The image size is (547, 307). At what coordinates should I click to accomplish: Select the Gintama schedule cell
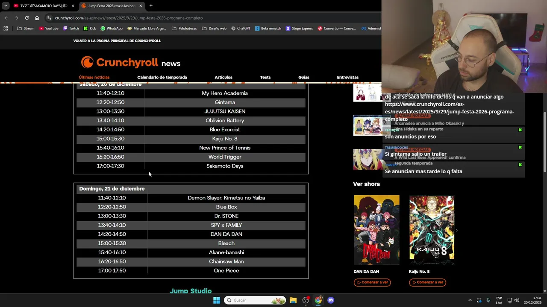(x=225, y=102)
